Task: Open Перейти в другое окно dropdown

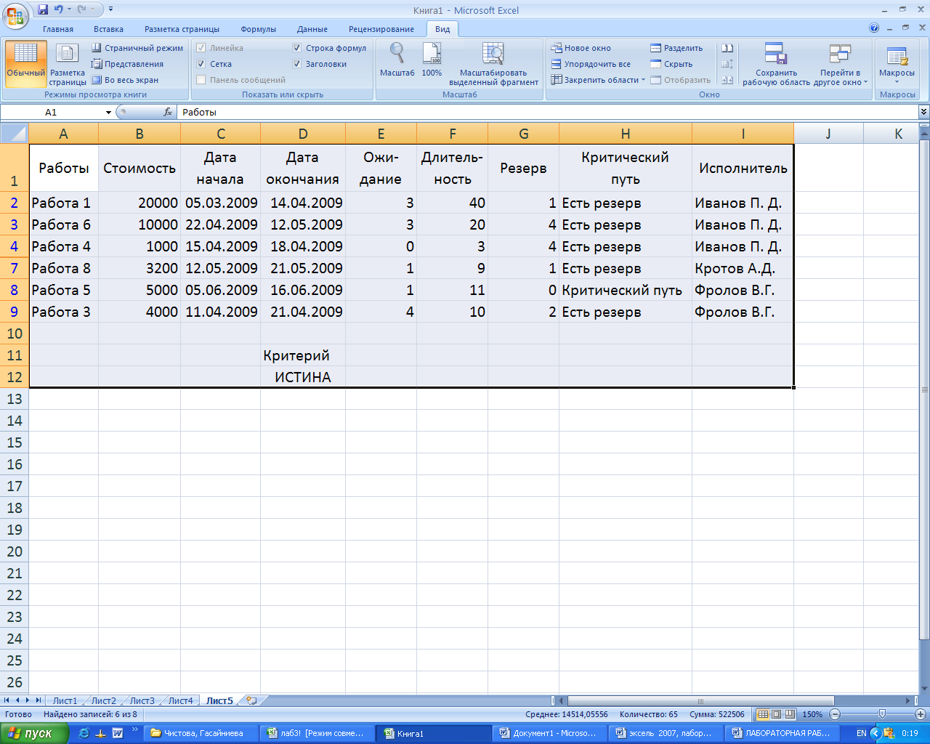Action: point(841,64)
